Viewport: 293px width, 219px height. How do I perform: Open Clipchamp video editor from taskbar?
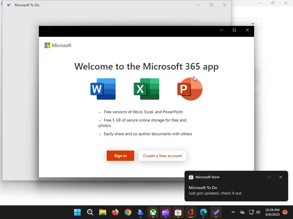point(166,212)
